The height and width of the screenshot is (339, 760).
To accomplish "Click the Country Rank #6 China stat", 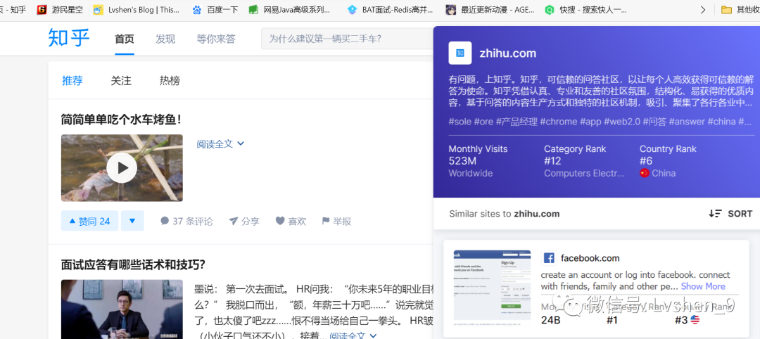I will pyautogui.click(x=668, y=161).
